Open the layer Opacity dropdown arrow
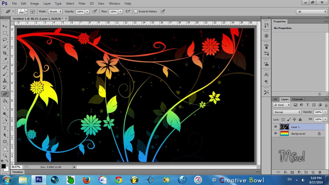Image resolution: width=329 pixels, height=185 pixels. 325,112
